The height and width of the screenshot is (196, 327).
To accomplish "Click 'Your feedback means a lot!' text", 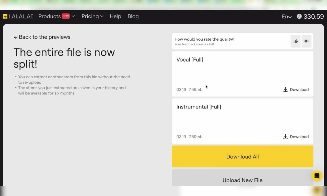I will [194, 44].
